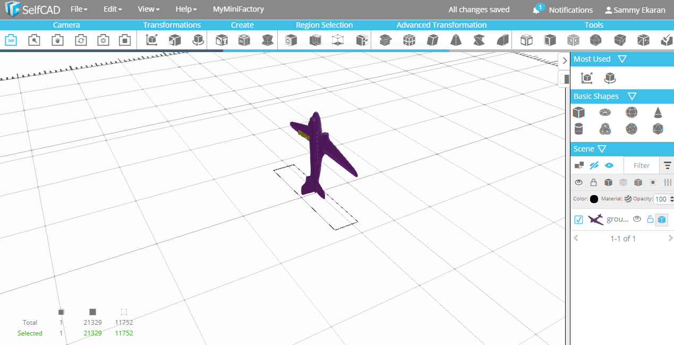674x345 pixels.
Task: Collapse the right side panel with arrow
Action: [564, 61]
